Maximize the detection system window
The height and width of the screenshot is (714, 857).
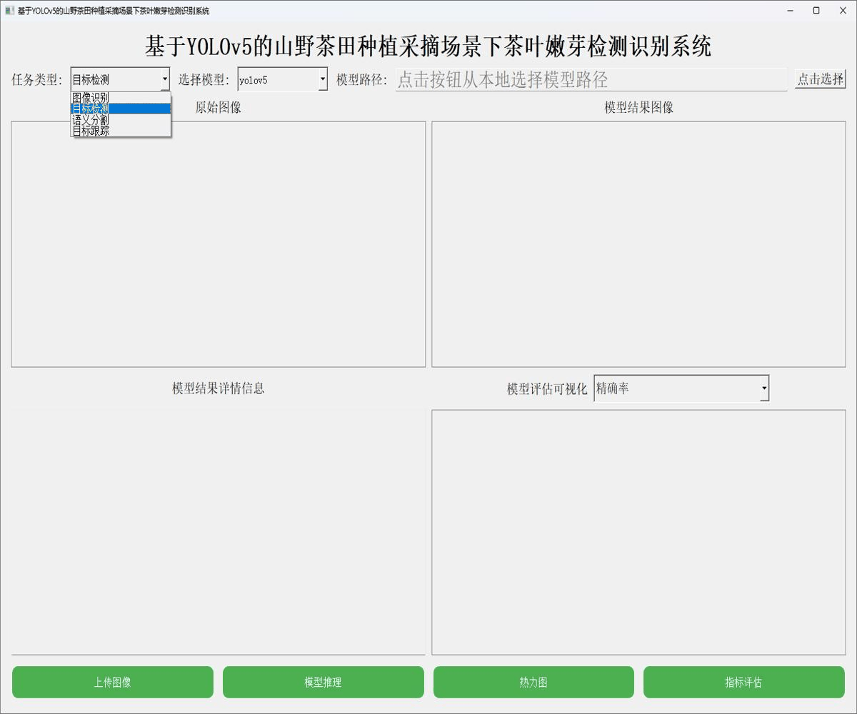point(816,11)
